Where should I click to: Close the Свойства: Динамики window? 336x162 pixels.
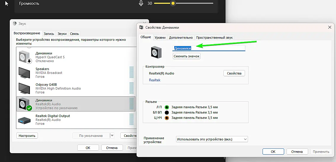click(329, 27)
